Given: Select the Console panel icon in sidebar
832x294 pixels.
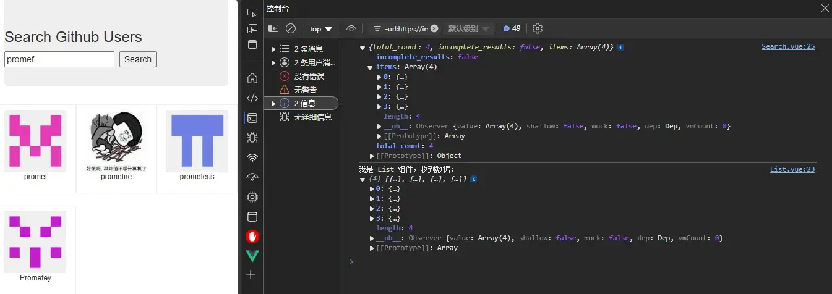Looking at the screenshot, I should click(252, 118).
